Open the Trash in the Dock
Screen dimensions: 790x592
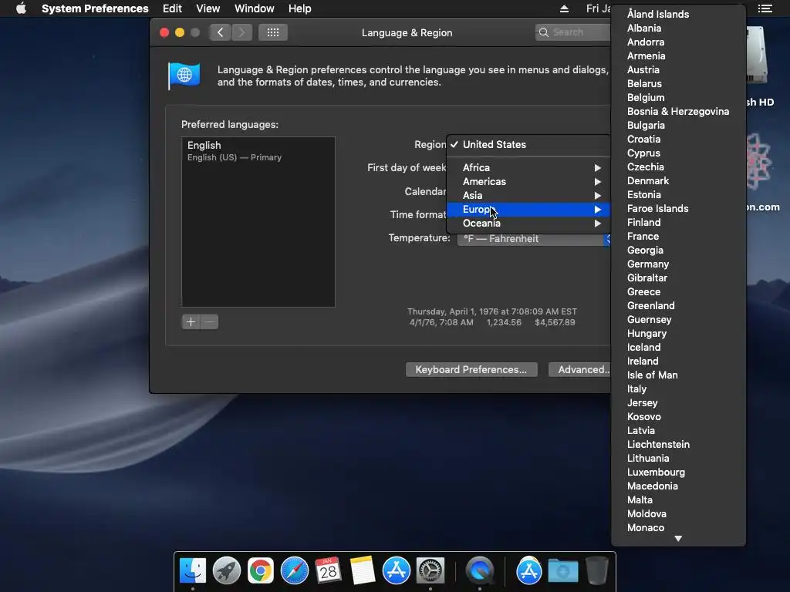[x=596, y=571]
